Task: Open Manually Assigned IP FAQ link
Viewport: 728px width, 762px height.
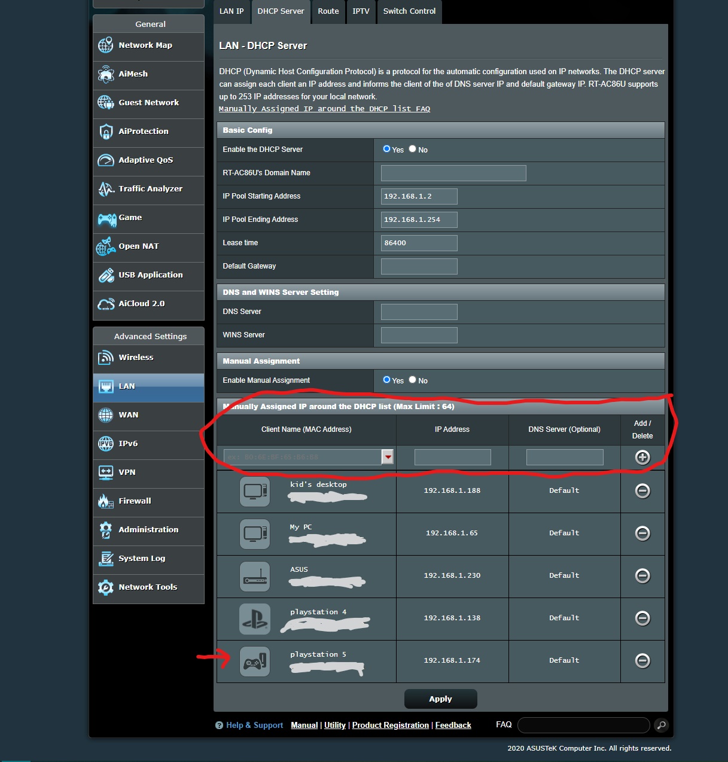Action: click(324, 109)
